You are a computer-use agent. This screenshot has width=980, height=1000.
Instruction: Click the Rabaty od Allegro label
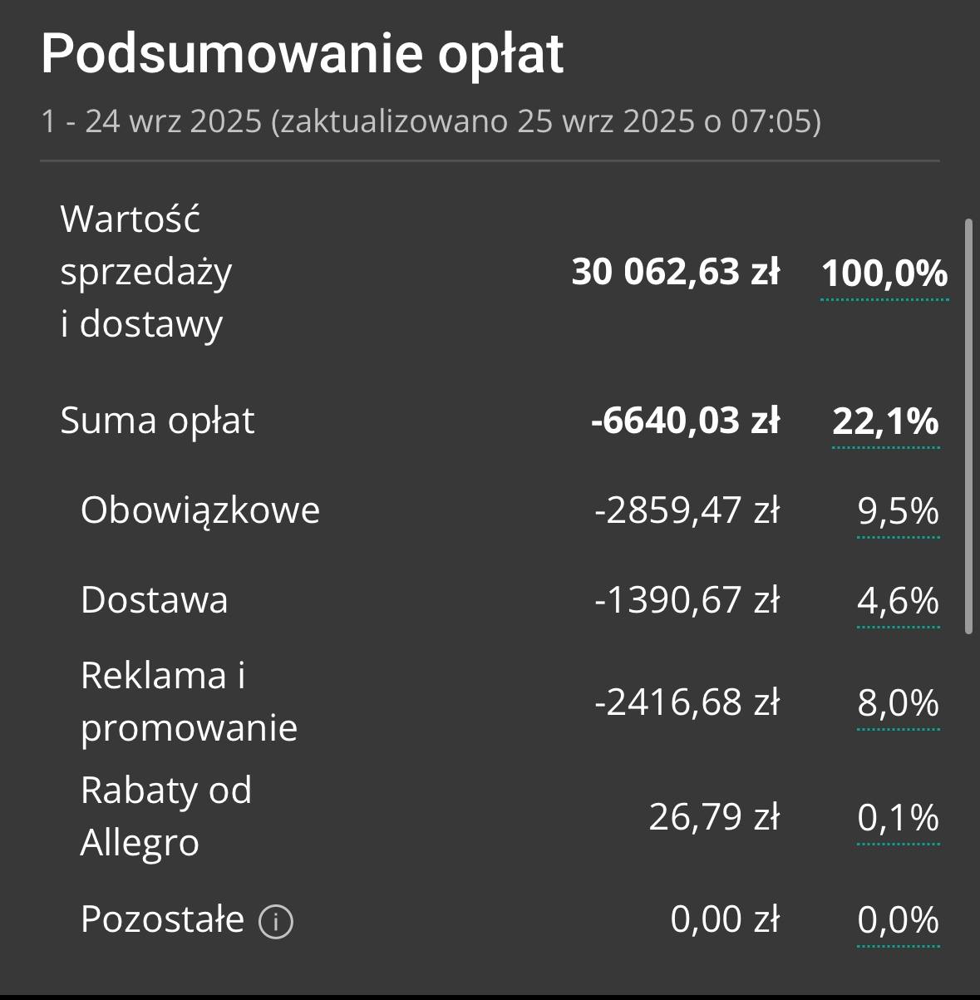pos(165,816)
